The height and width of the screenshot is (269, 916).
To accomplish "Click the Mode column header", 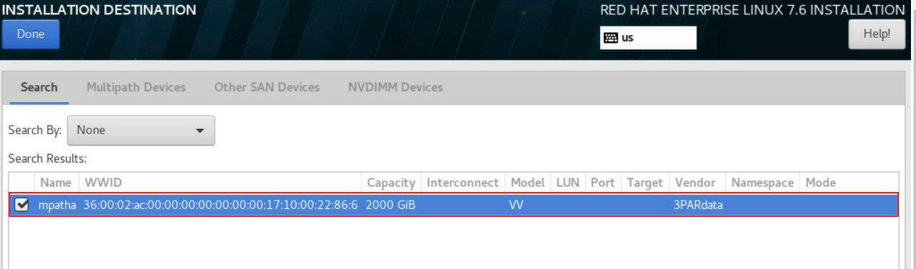I will pyautogui.click(x=820, y=183).
